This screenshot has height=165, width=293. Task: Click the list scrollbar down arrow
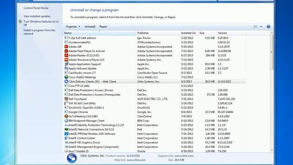click(x=272, y=150)
